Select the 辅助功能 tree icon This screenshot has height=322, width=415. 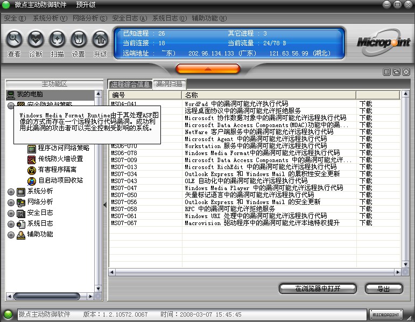point(21,235)
